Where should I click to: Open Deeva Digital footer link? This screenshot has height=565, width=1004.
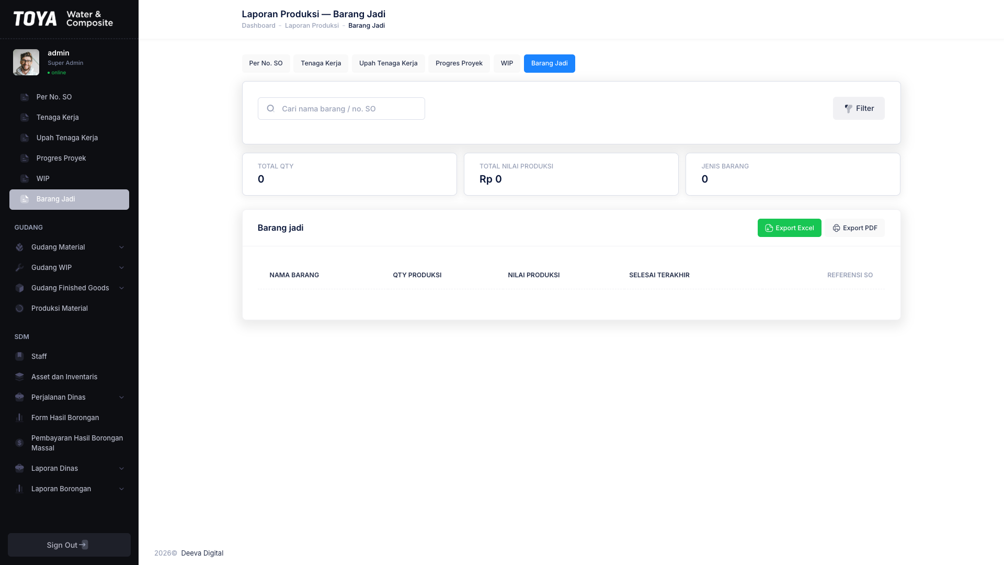(x=202, y=553)
